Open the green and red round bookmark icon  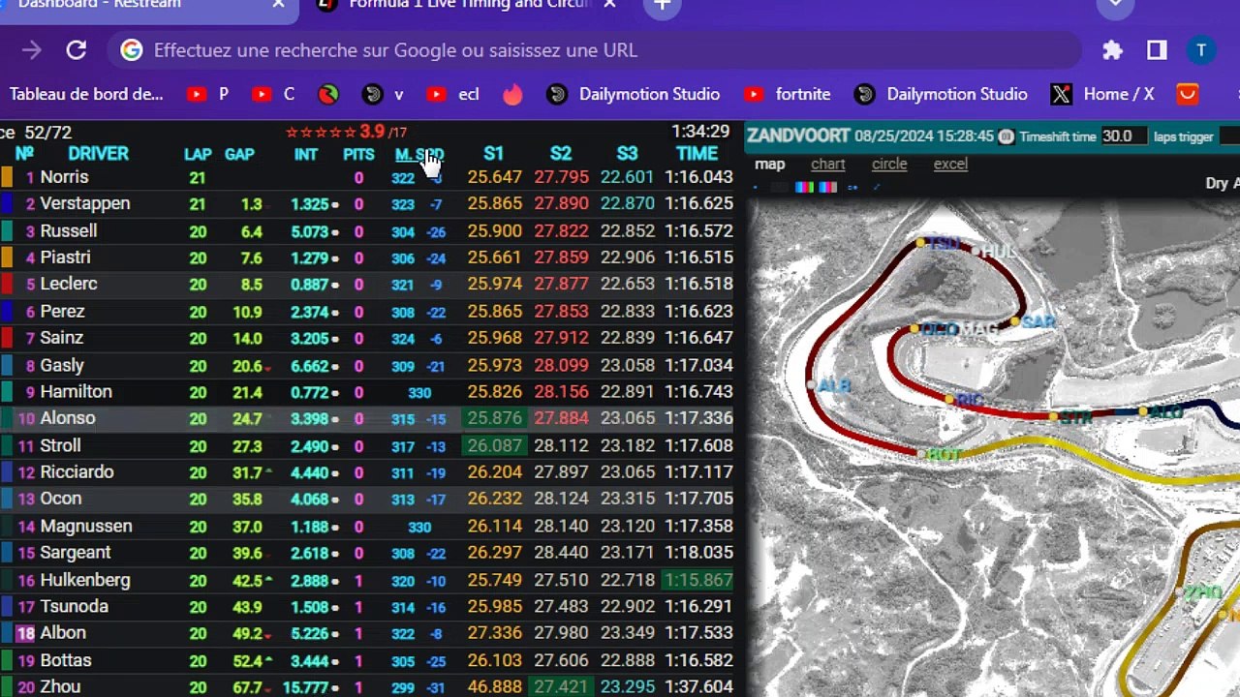328,94
